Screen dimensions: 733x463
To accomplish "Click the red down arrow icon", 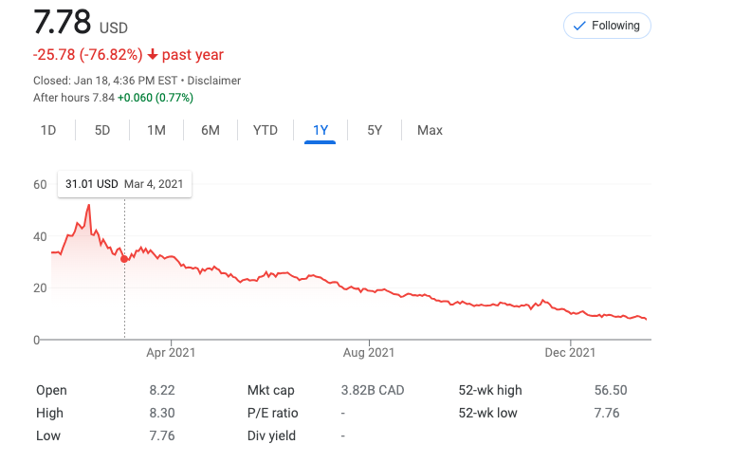I will [153, 55].
